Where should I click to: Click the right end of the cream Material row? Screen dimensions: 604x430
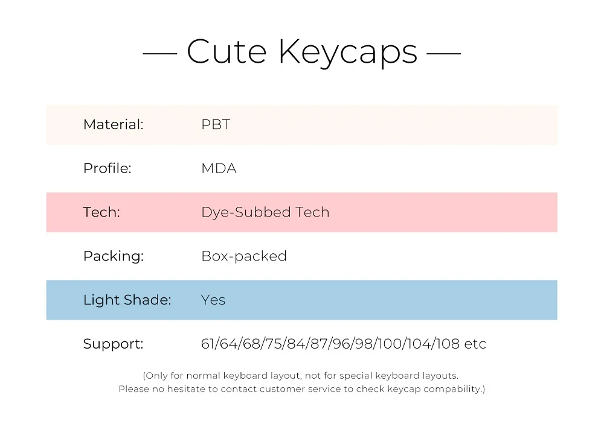[544, 125]
